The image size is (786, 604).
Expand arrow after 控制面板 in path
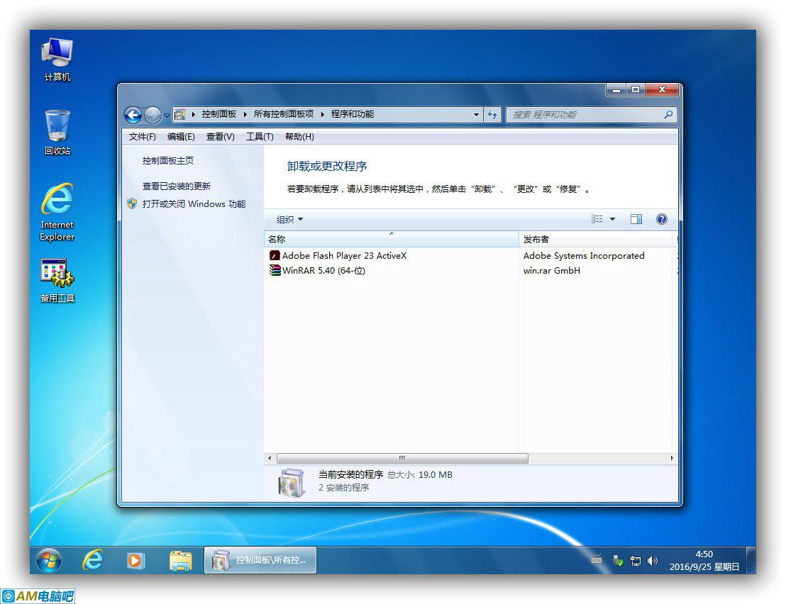[245, 115]
